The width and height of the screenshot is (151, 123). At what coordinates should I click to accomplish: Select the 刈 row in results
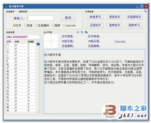pyautogui.click(x=21, y=100)
